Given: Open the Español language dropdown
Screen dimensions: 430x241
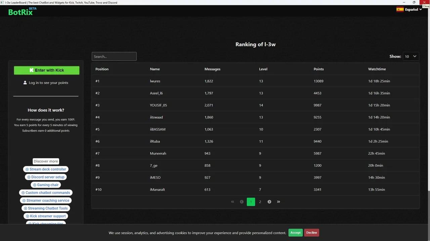Looking at the screenshot, I should pos(413,9).
